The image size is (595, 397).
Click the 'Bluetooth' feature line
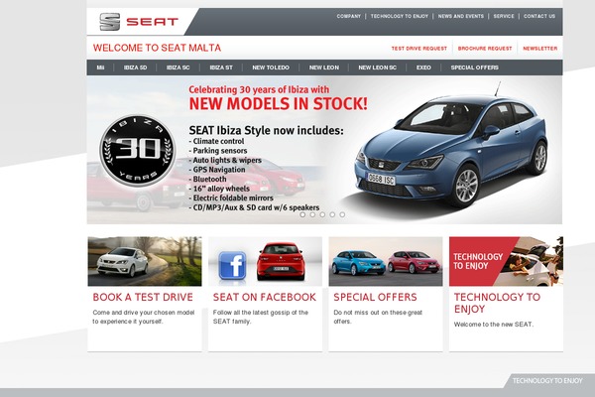tap(207, 180)
